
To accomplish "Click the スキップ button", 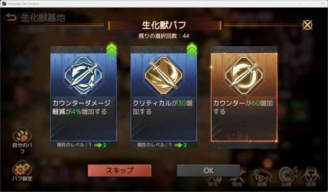I will 119,171.
